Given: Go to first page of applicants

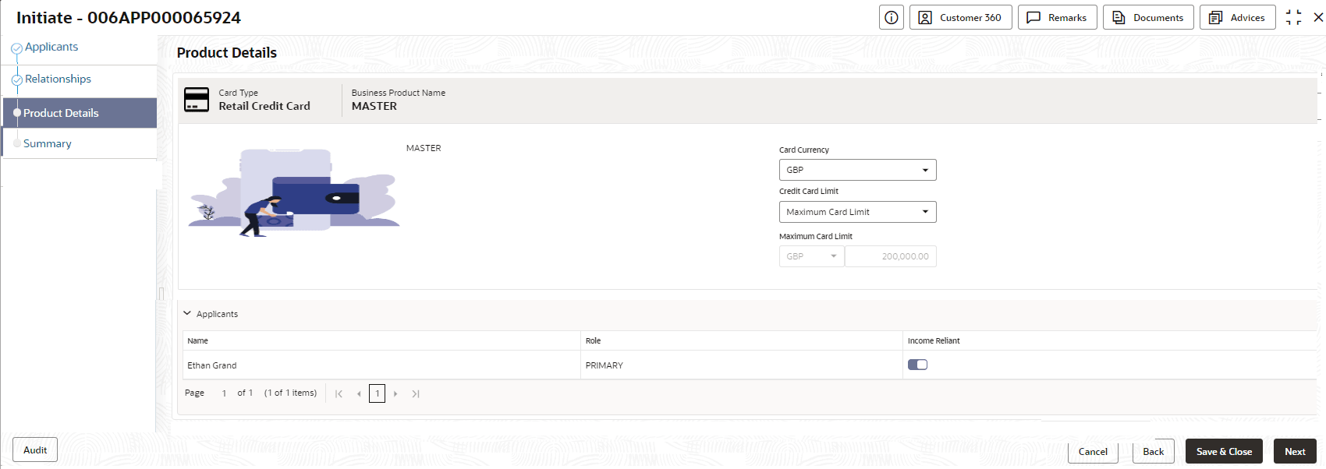Looking at the screenshot, I should [x=339, y=394].
